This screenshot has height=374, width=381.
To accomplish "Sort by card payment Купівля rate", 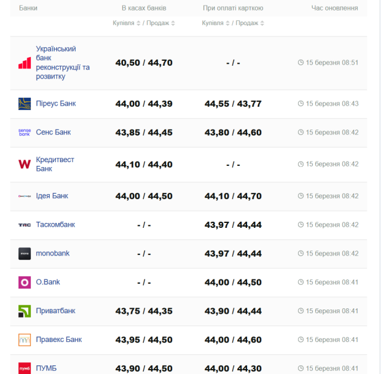I will tap(215, 23).
